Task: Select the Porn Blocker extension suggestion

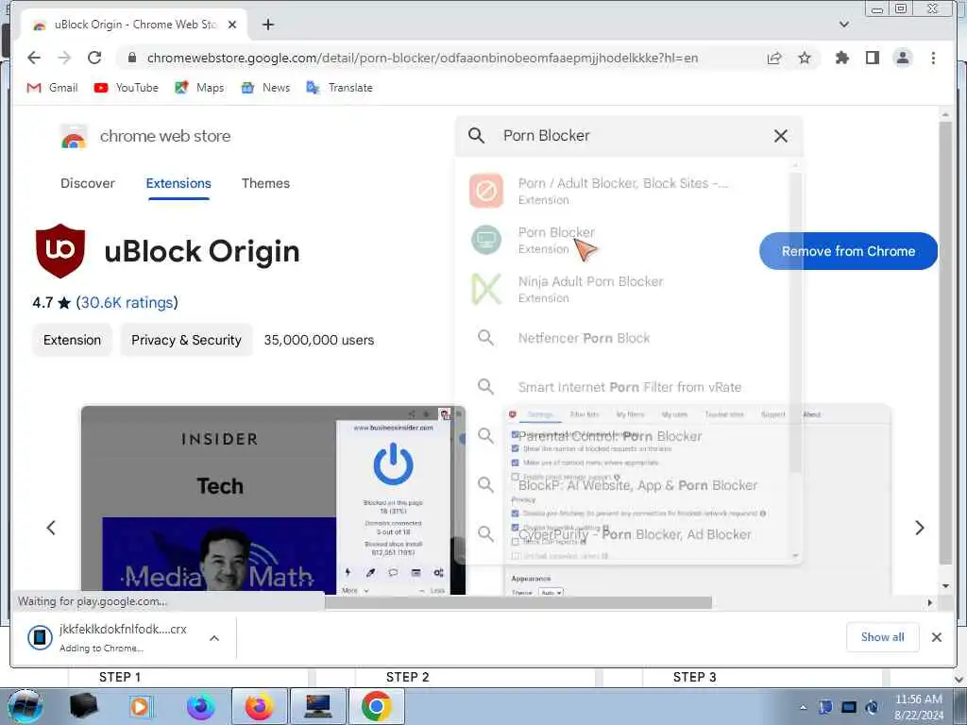Action: 623,241
